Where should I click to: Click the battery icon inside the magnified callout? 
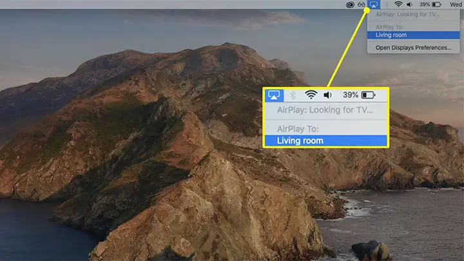(x=369, y=95)
